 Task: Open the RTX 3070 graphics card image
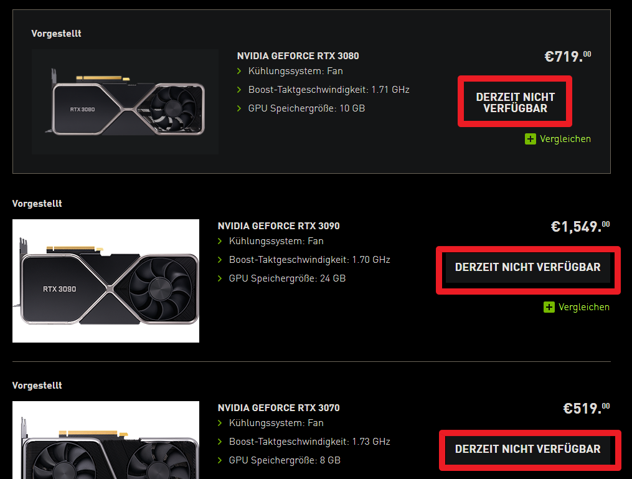coord(106,440)
